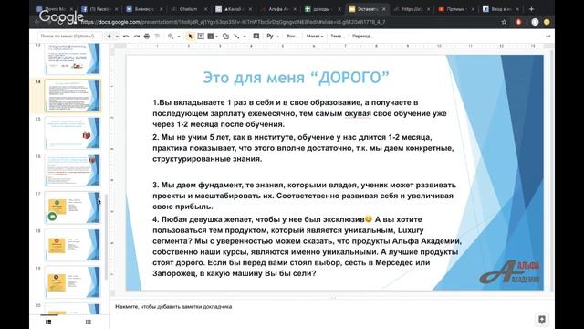Click the menu search field
Viewport: 584px width, 329px height.
pos(69,37)
